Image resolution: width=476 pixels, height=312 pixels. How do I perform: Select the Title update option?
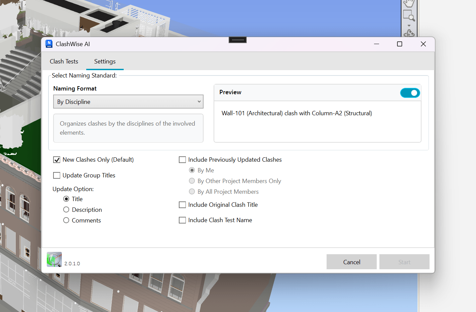tap(66, 199)
